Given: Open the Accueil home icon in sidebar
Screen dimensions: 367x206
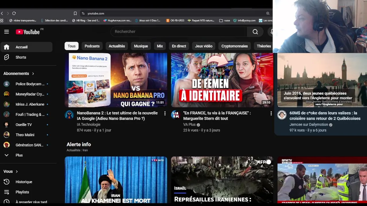Looking at the screenshot, I should tap(7, 47).
